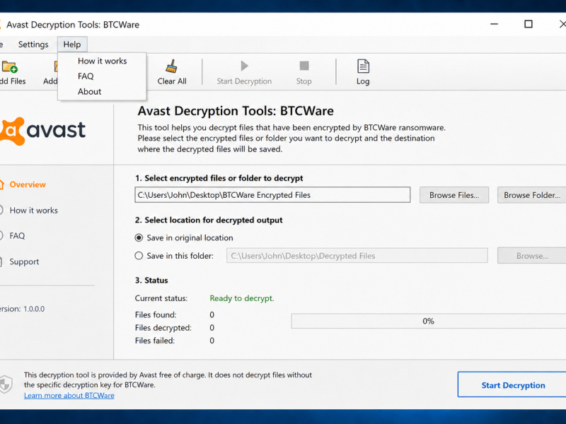566x424 pixels.
Task: Open the Learn more about BTCWare link
Action: pos(69,396)
